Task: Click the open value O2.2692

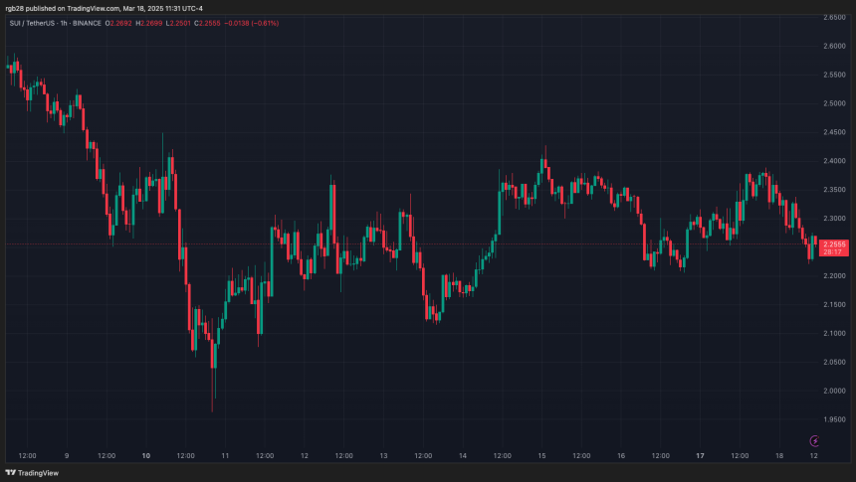Action: pos(118,24)
